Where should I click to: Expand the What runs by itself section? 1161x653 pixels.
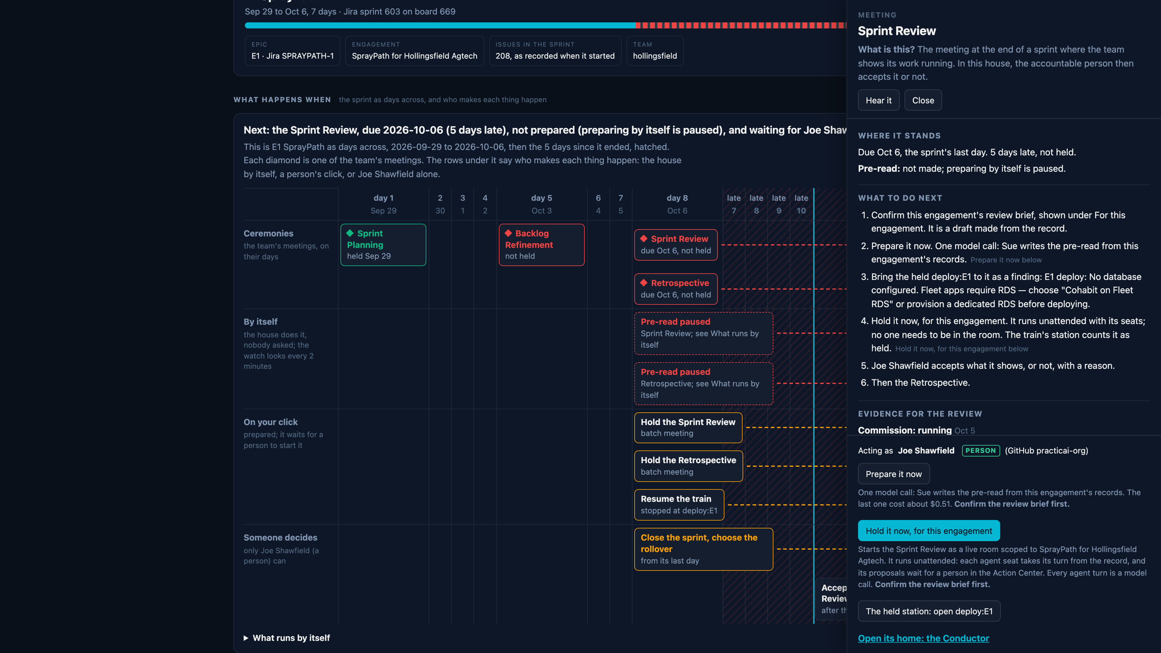(287, 638)
